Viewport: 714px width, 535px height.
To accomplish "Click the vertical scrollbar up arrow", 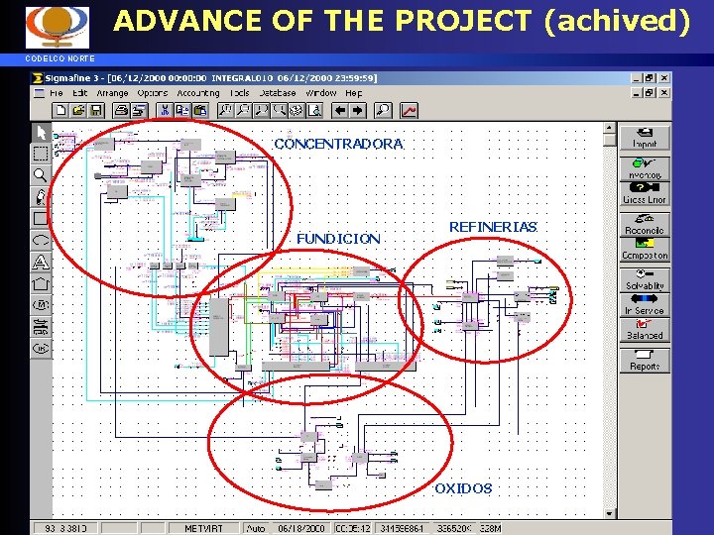I will (609, 128).
